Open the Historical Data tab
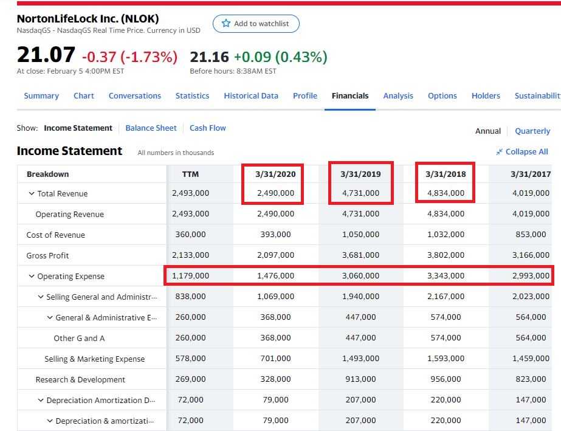The image size is (561, 431). pyautogui.click(x=250, y=96)
